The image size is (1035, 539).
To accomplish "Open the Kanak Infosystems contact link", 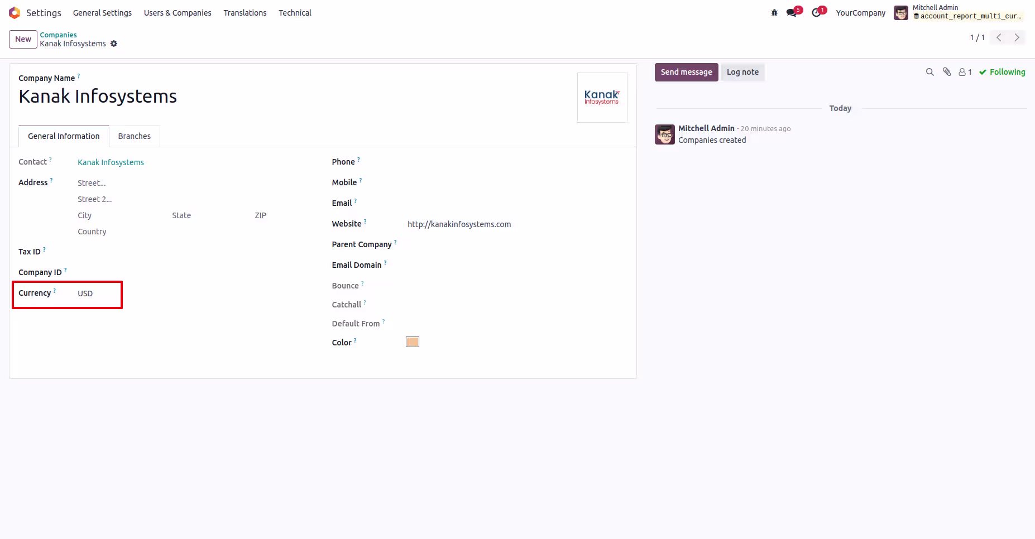I will [111, 162].
